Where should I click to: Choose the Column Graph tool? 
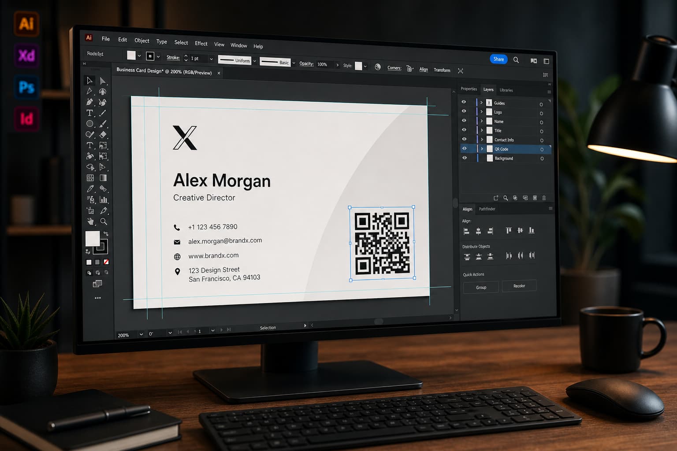(x=104, y=200)
